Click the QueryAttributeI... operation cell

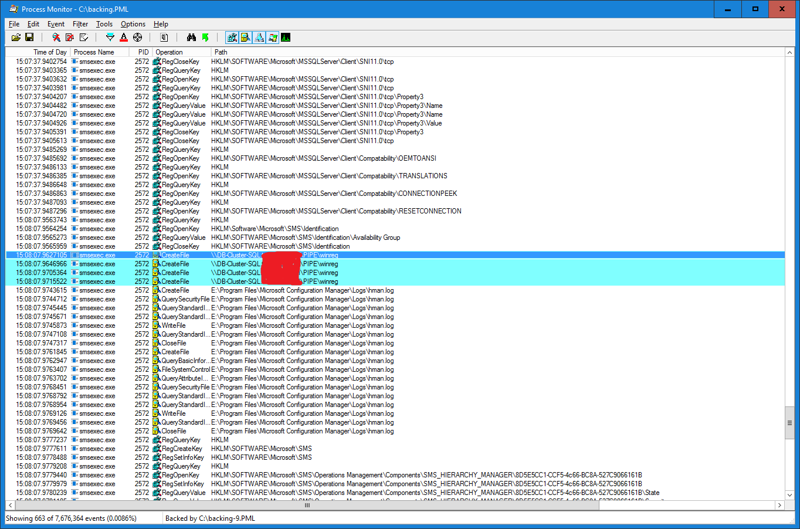[x=182, y=378]
